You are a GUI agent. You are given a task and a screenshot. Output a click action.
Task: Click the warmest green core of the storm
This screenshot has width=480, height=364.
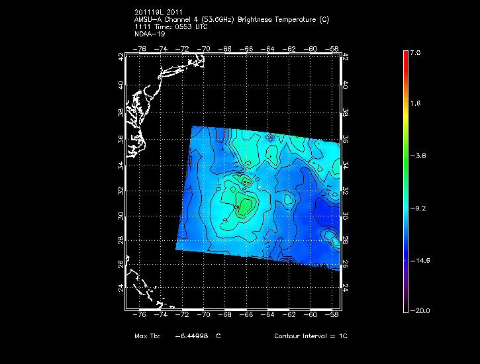(x=245, y=207)
